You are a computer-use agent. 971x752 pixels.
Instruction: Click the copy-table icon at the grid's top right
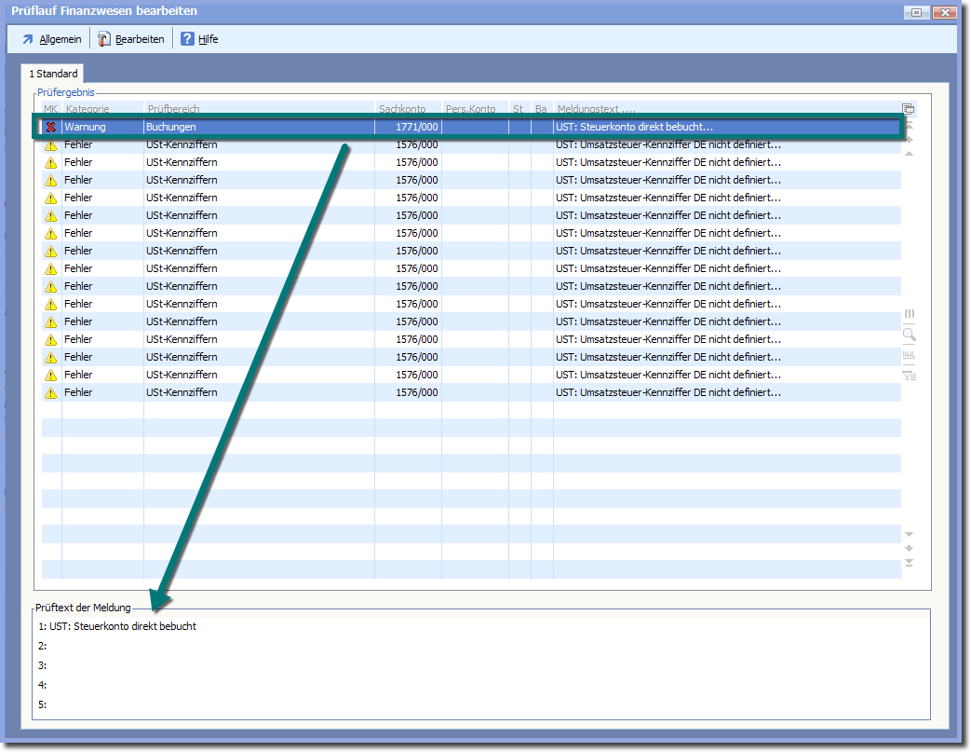pyautogui.click(x=909, y=109)
